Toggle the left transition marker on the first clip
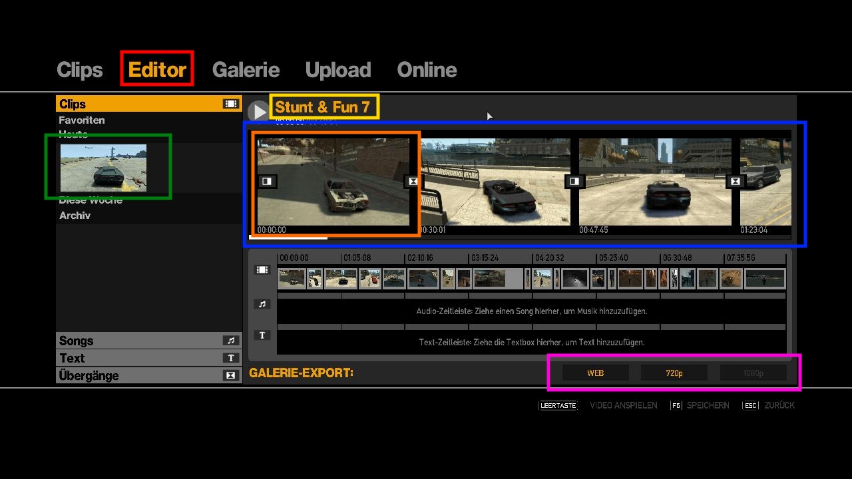The width and height of the screenshot is (852, 479). [x=267, y=181]
